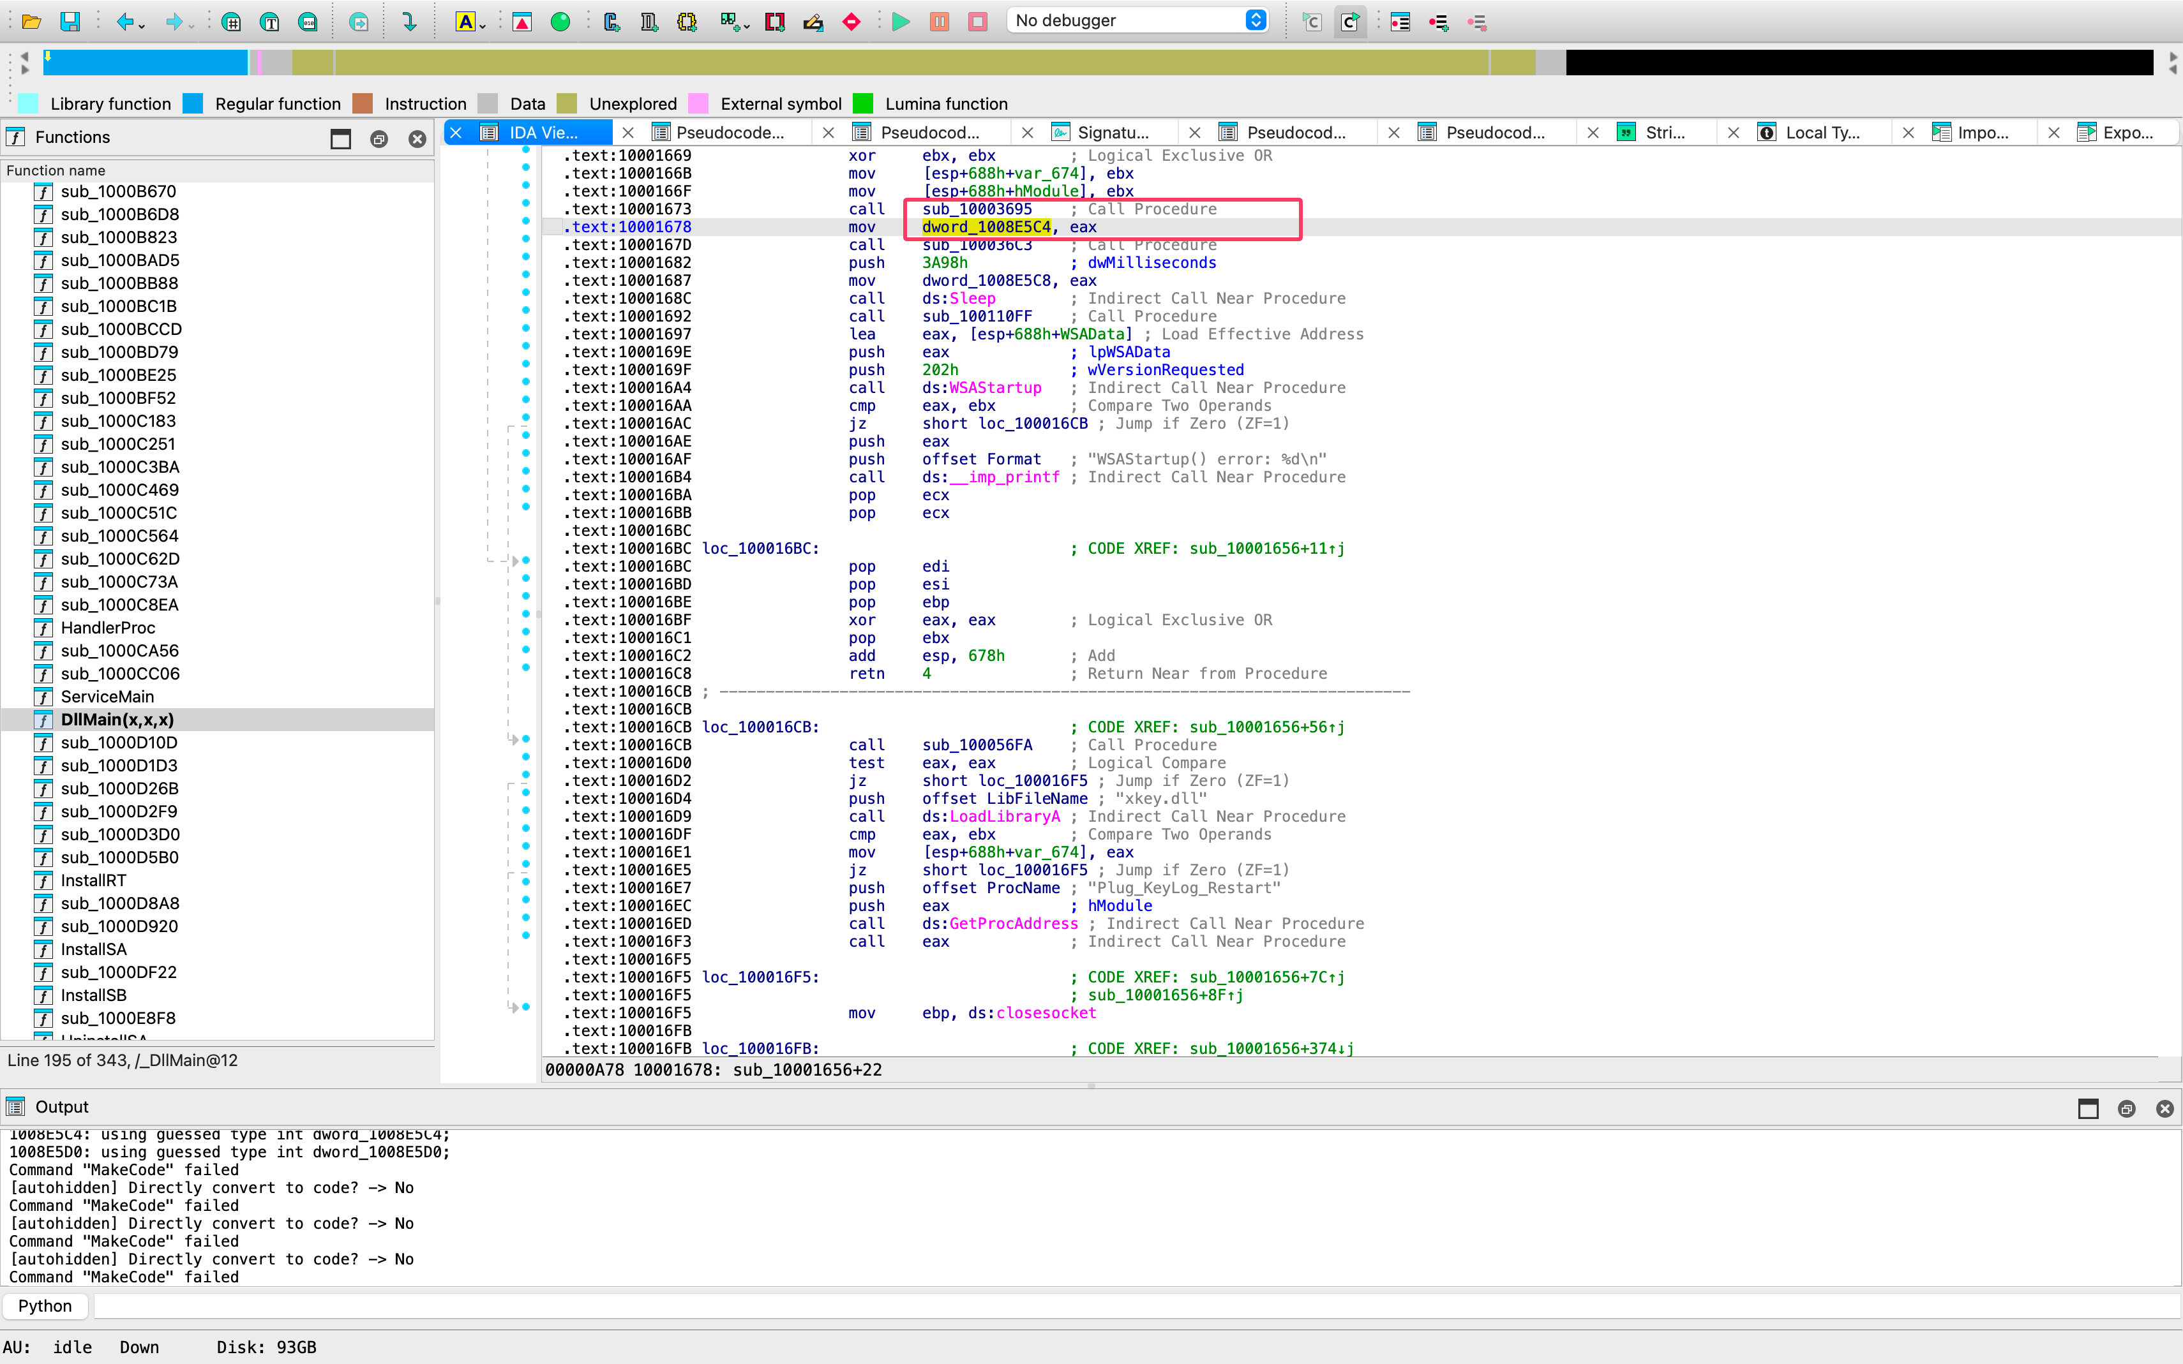Jump forward with the blue right arrow
Viewport: 2183px width, 1364px height.
click(x=174, y=21)
